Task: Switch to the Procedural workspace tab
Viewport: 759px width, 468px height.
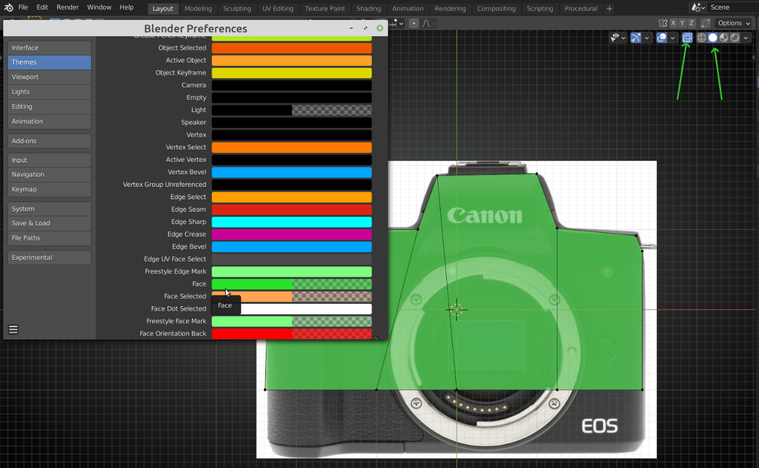Action: pos(581,8)
